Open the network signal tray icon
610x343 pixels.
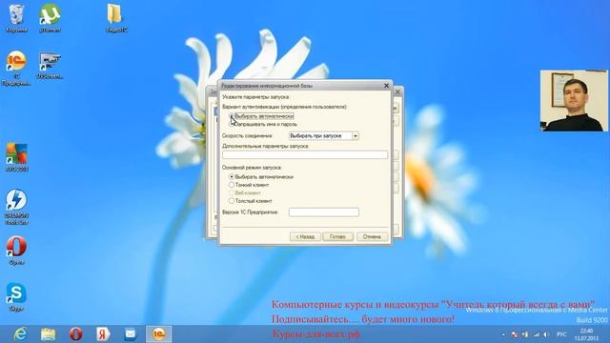tap(537, 334)
